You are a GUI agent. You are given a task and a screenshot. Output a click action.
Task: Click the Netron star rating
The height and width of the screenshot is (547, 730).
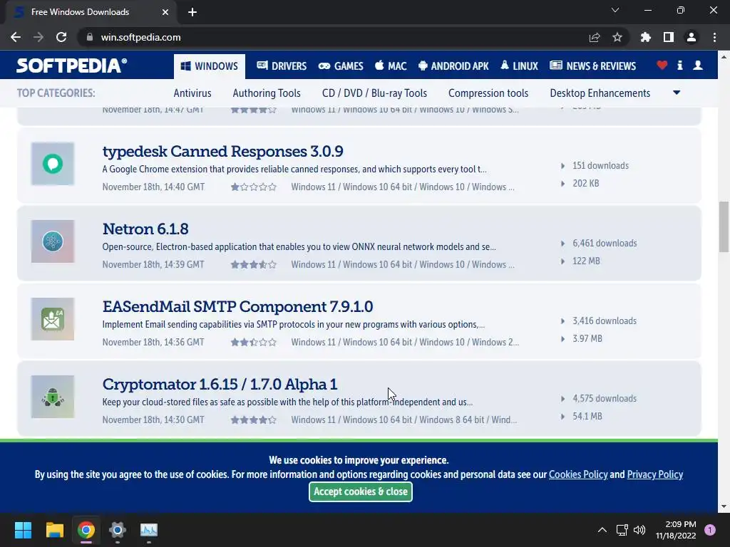254,265
